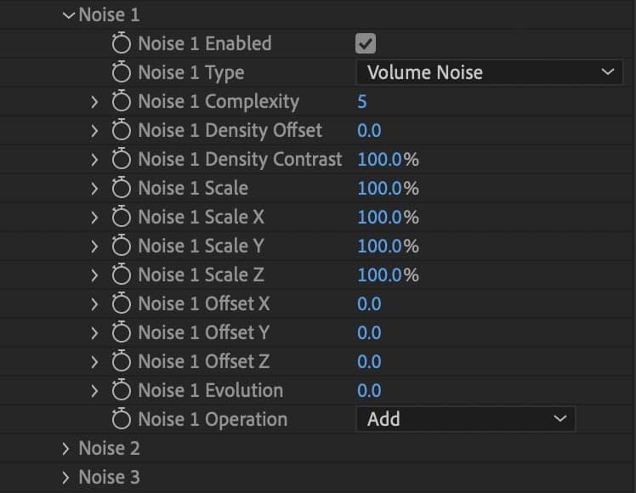This screenshot has width=636, height=493.
Task: Click the Noise 1 Operation stopwatch icon
Action: pyautogui.click(x=122, y=419)
